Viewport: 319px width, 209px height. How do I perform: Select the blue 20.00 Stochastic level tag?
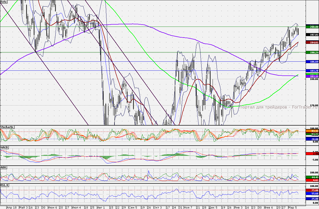[x=312, y=139]
